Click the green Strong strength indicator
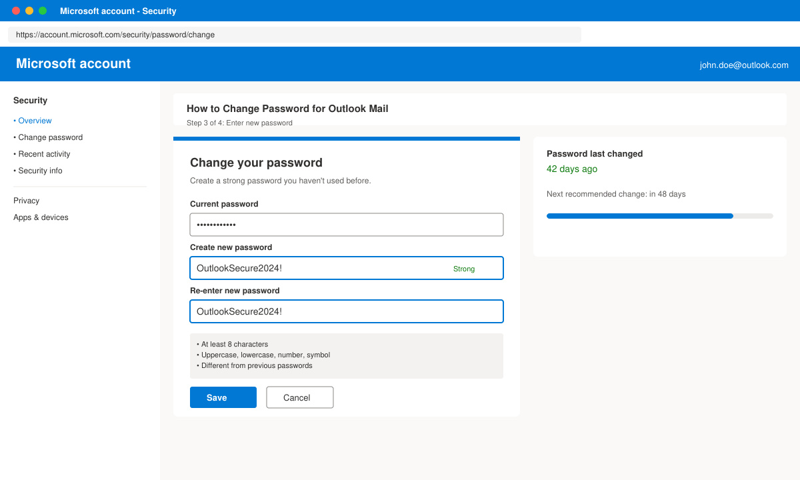 pos(464,269)
